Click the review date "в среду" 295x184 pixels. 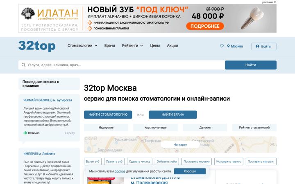70,133
